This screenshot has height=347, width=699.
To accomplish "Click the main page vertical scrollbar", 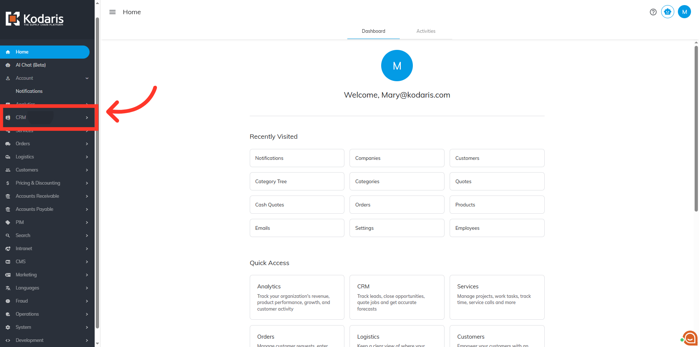I will (696, 128).
